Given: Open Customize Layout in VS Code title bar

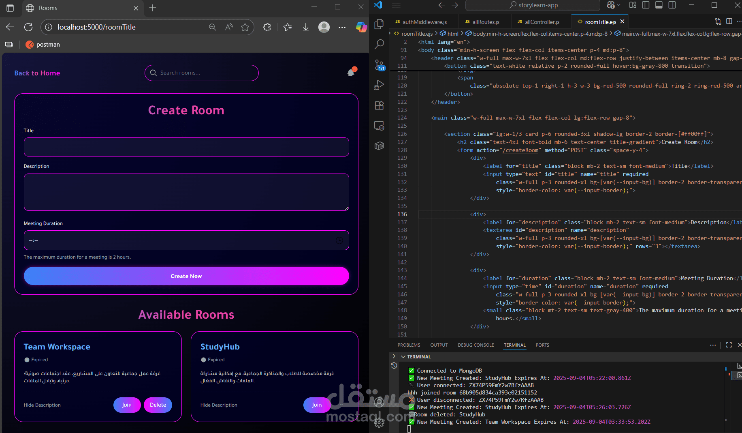Looking at the screenshot, I should coord(633,5).
